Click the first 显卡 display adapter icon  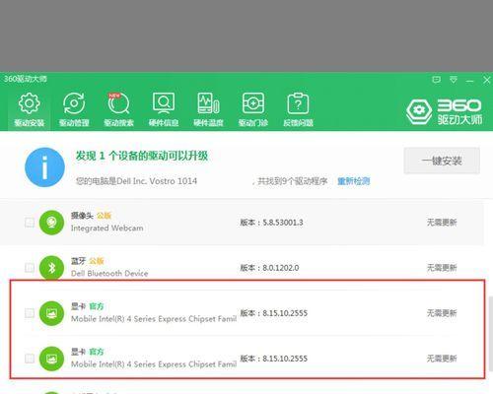51,313
